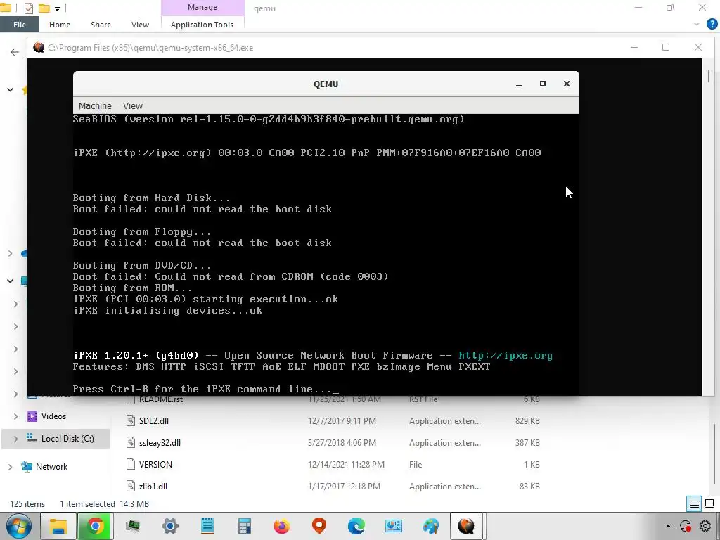Image resolution: width=720 pixels, height=540 pixels.
Task: Click the VERSION file icon
Action: click(130, 464)
